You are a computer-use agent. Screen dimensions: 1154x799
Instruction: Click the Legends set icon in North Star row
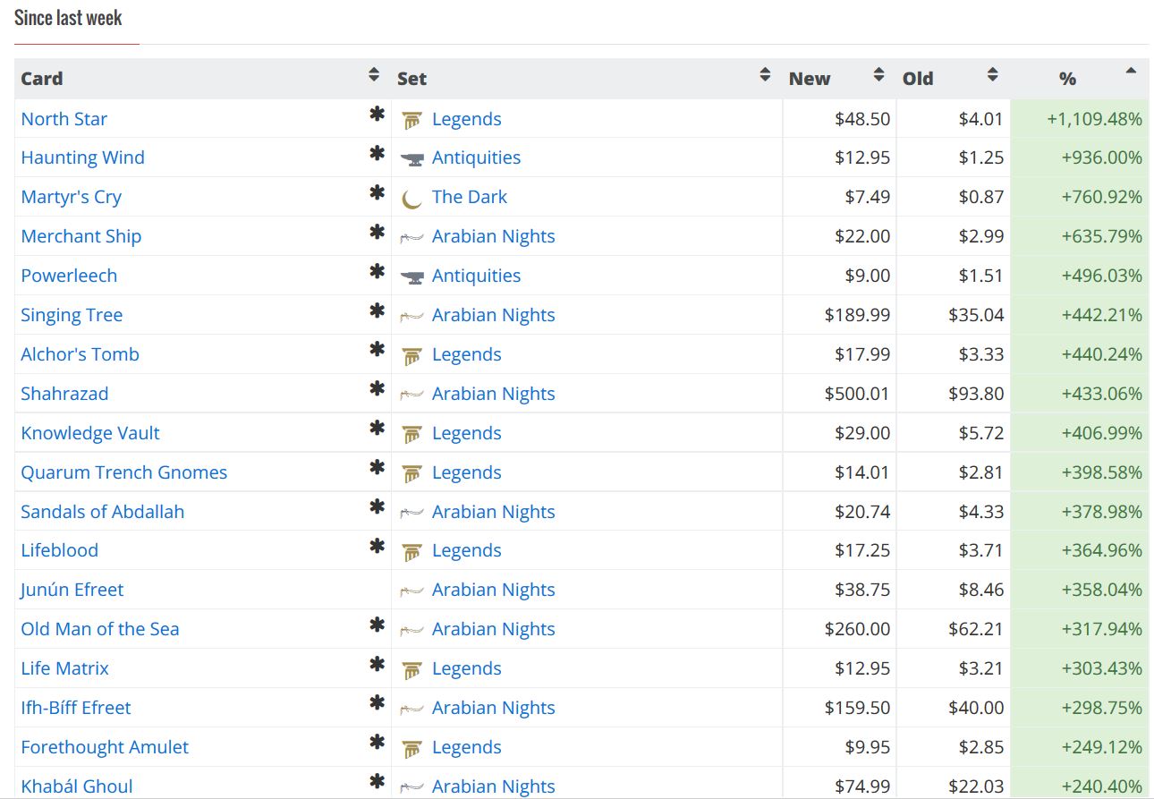point(412,120)
